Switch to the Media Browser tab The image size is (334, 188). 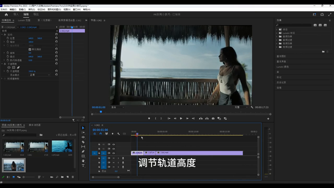35,125
